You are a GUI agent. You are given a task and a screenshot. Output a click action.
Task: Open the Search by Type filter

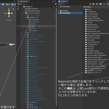94,4
